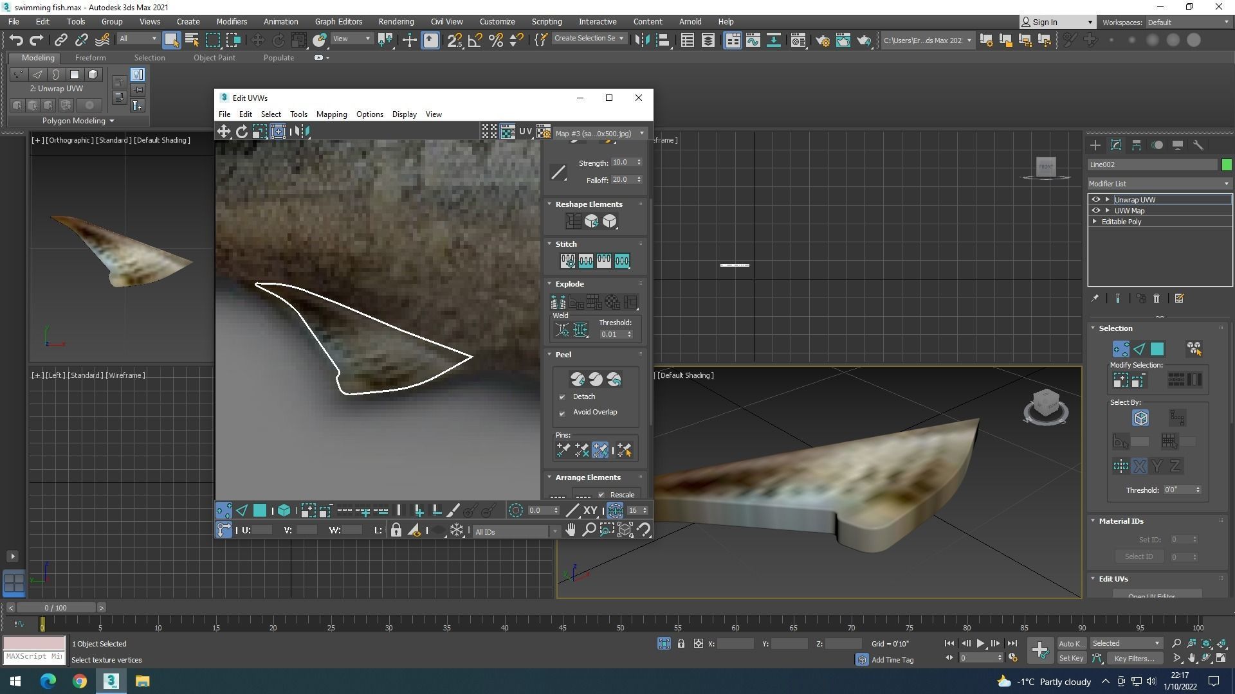Click Mirror icon in Edit UVWs toolbar
Screen dimensions: 1235x694
pos(302,132)
